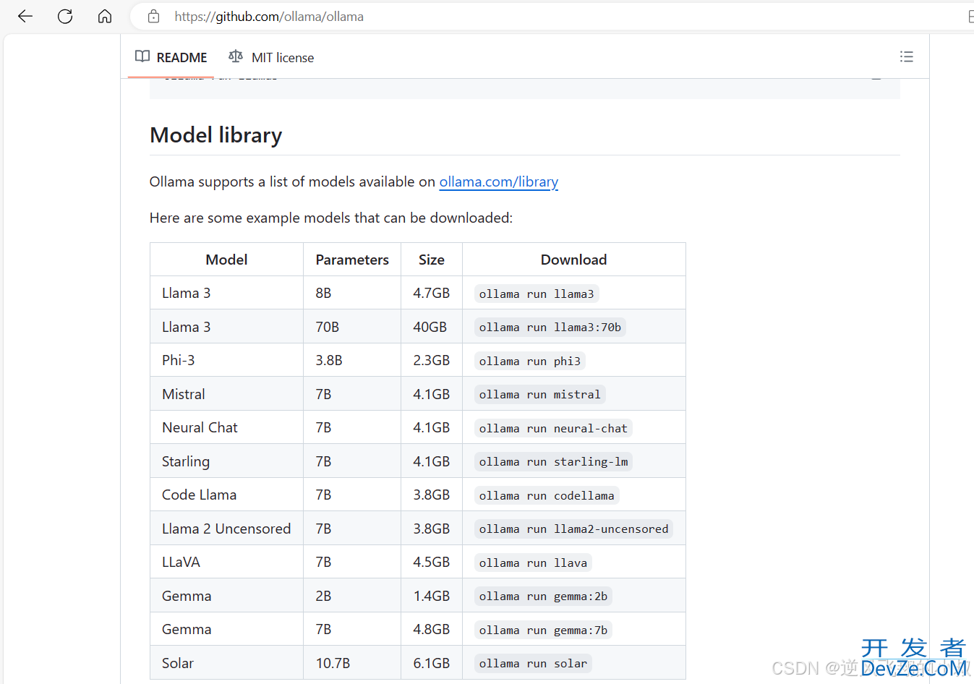The image size is (974, 684).
Task: Click the 10.7B parameters value
Action: coord(333,663)
